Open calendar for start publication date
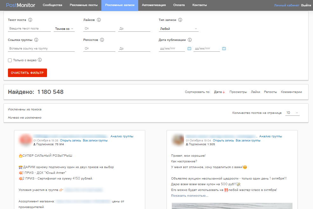Viewport: 313px width, 209px height. click(x=189, y=49)
